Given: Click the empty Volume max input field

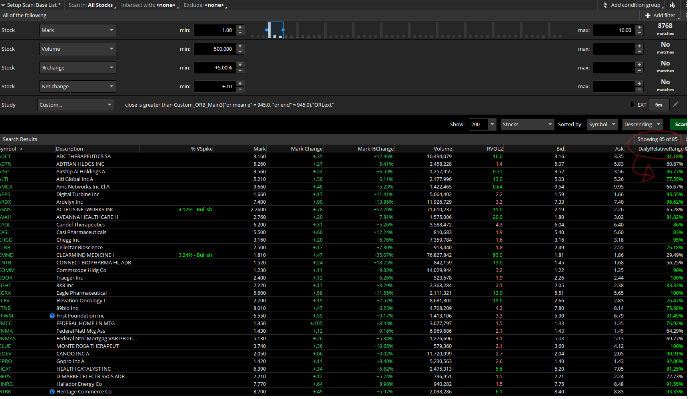Looking at the screenshot, I should coord(614,49).
